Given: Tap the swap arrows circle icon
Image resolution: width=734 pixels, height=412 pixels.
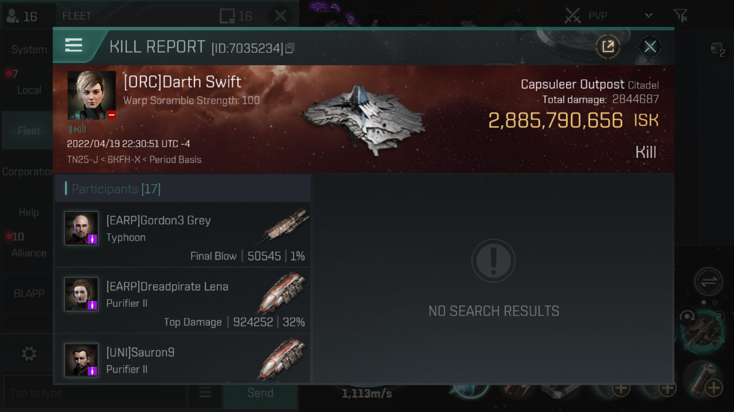Looking at the screenshot, I should (708, 282).
